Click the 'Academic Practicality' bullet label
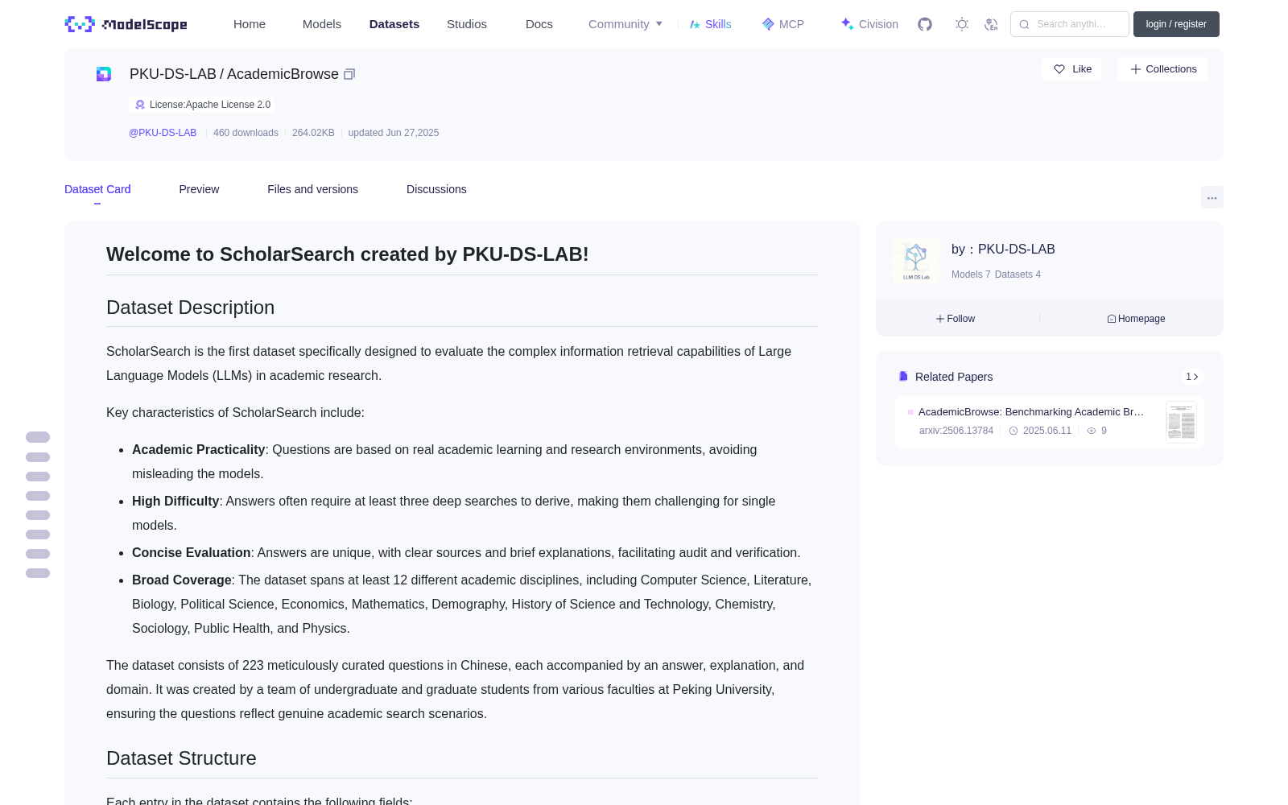This screenshot has width=1288, height=805. [199, 450]
